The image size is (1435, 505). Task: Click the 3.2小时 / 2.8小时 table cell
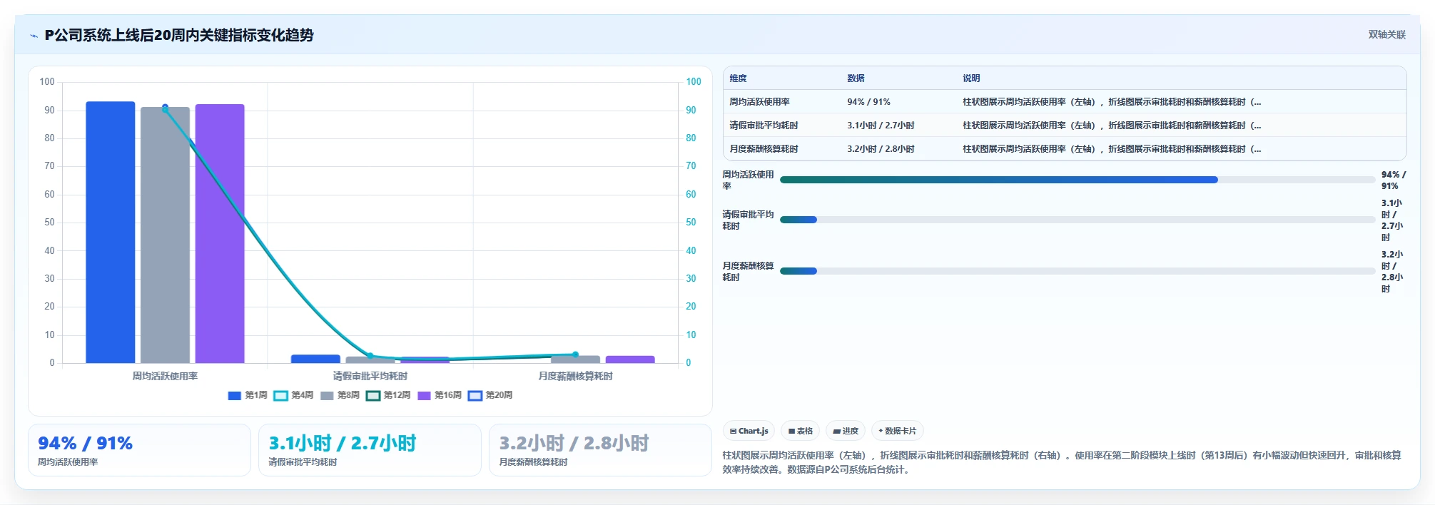(881, 149)
